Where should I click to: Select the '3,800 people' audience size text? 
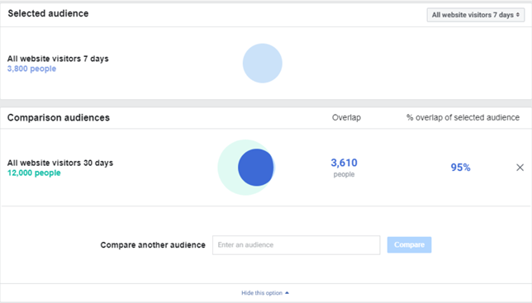click(x=31, y=69)
